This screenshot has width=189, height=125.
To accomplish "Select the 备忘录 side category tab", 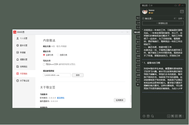I will (137, 32).
